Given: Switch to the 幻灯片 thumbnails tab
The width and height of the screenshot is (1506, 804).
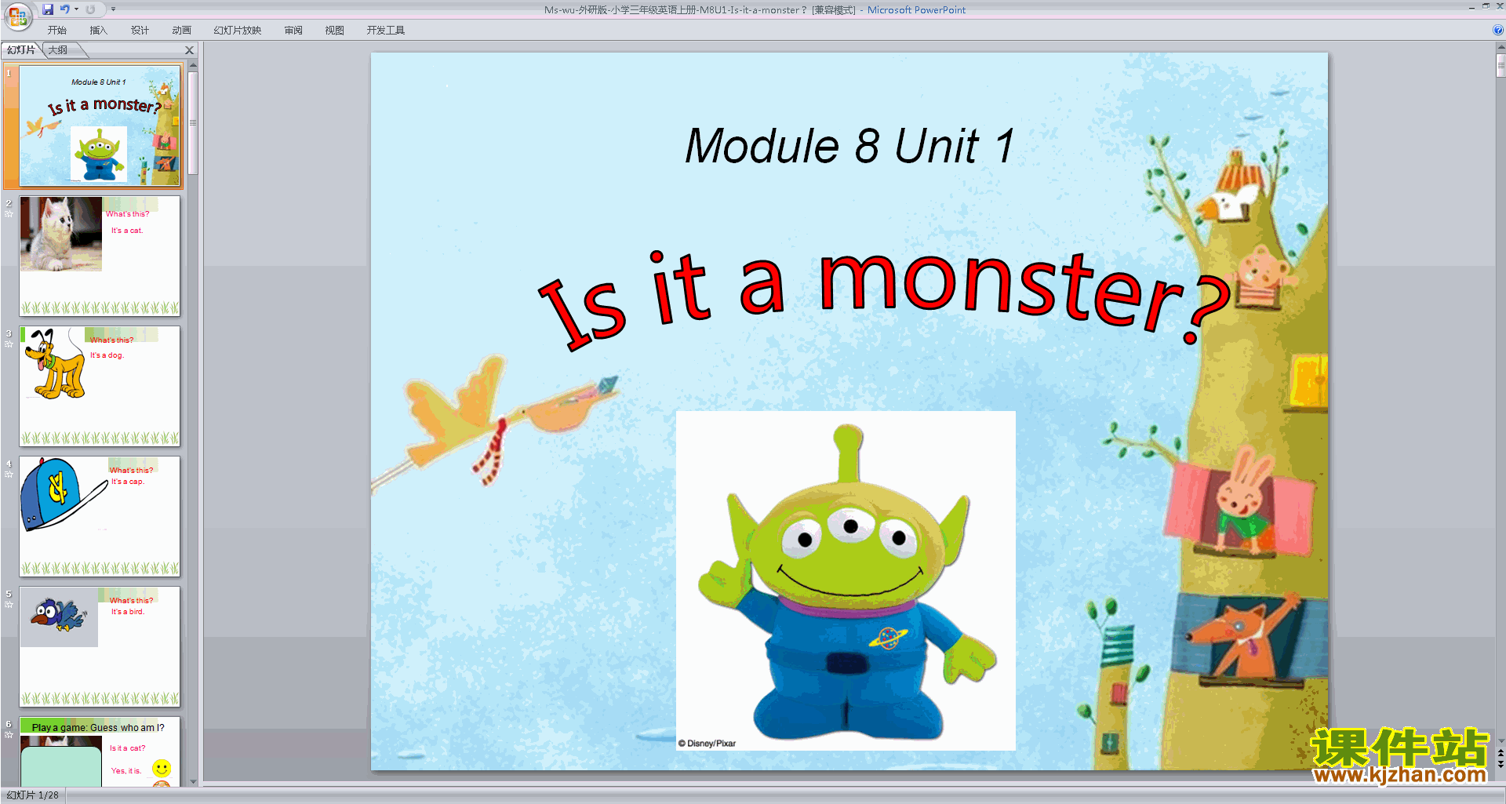Looking at the screenshot, I should 21,50.
